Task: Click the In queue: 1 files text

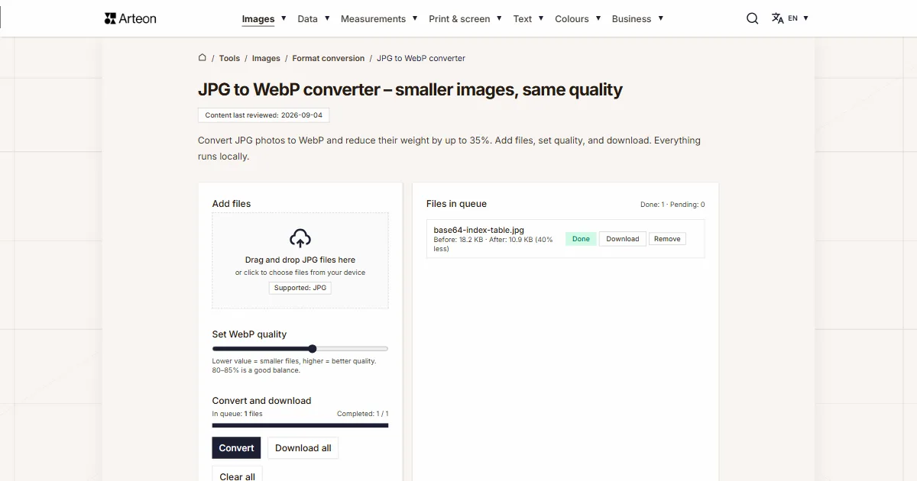Action: tap(237, 414)
